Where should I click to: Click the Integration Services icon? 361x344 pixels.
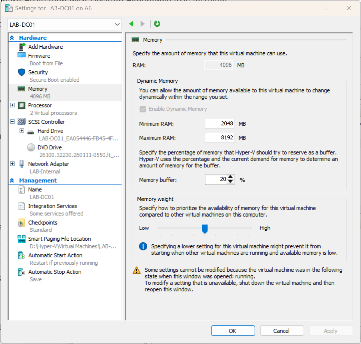pos(21,206)
